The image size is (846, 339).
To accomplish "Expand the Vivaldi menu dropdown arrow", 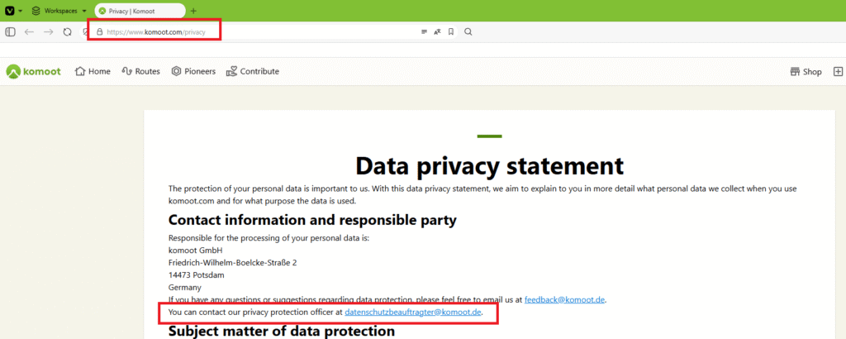I will 20,11.
